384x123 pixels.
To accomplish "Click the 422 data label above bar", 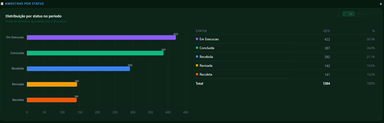I will click(x=176, y=34).
